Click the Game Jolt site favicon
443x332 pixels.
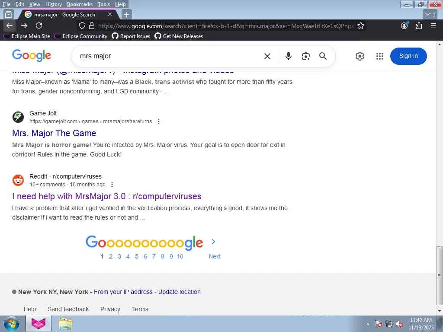pos(18,117)
